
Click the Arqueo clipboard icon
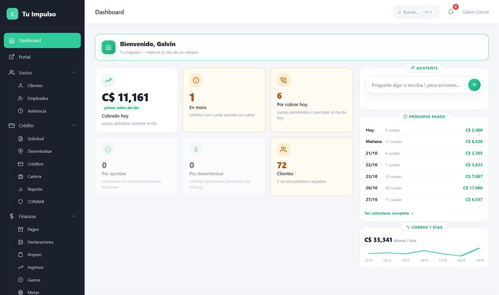pos(20,255)
